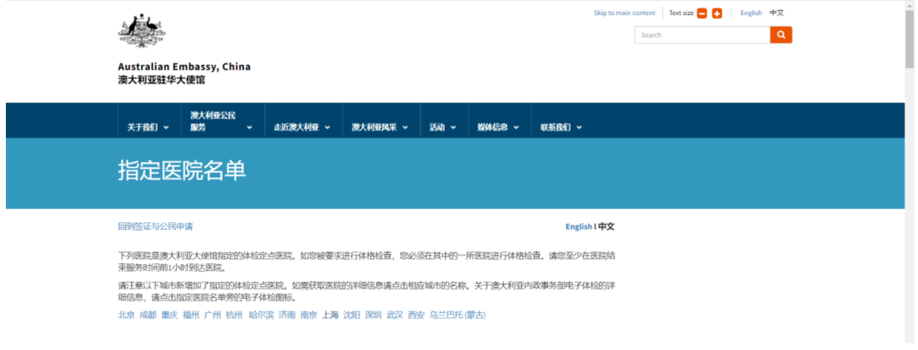Image resolution: width=918 pixels, height=350 pixels.
Task: Switch language to English in header
Action: (751, 13)
